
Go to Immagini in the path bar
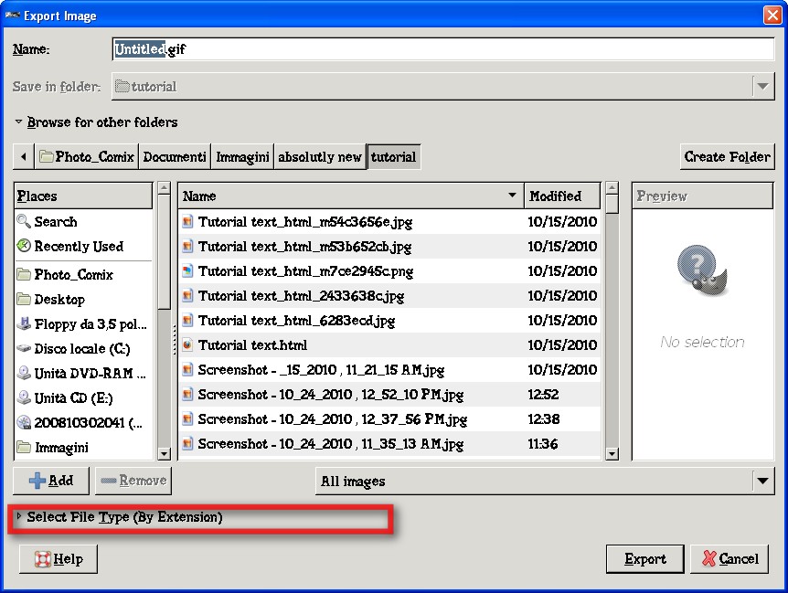(x=242, y=156)
